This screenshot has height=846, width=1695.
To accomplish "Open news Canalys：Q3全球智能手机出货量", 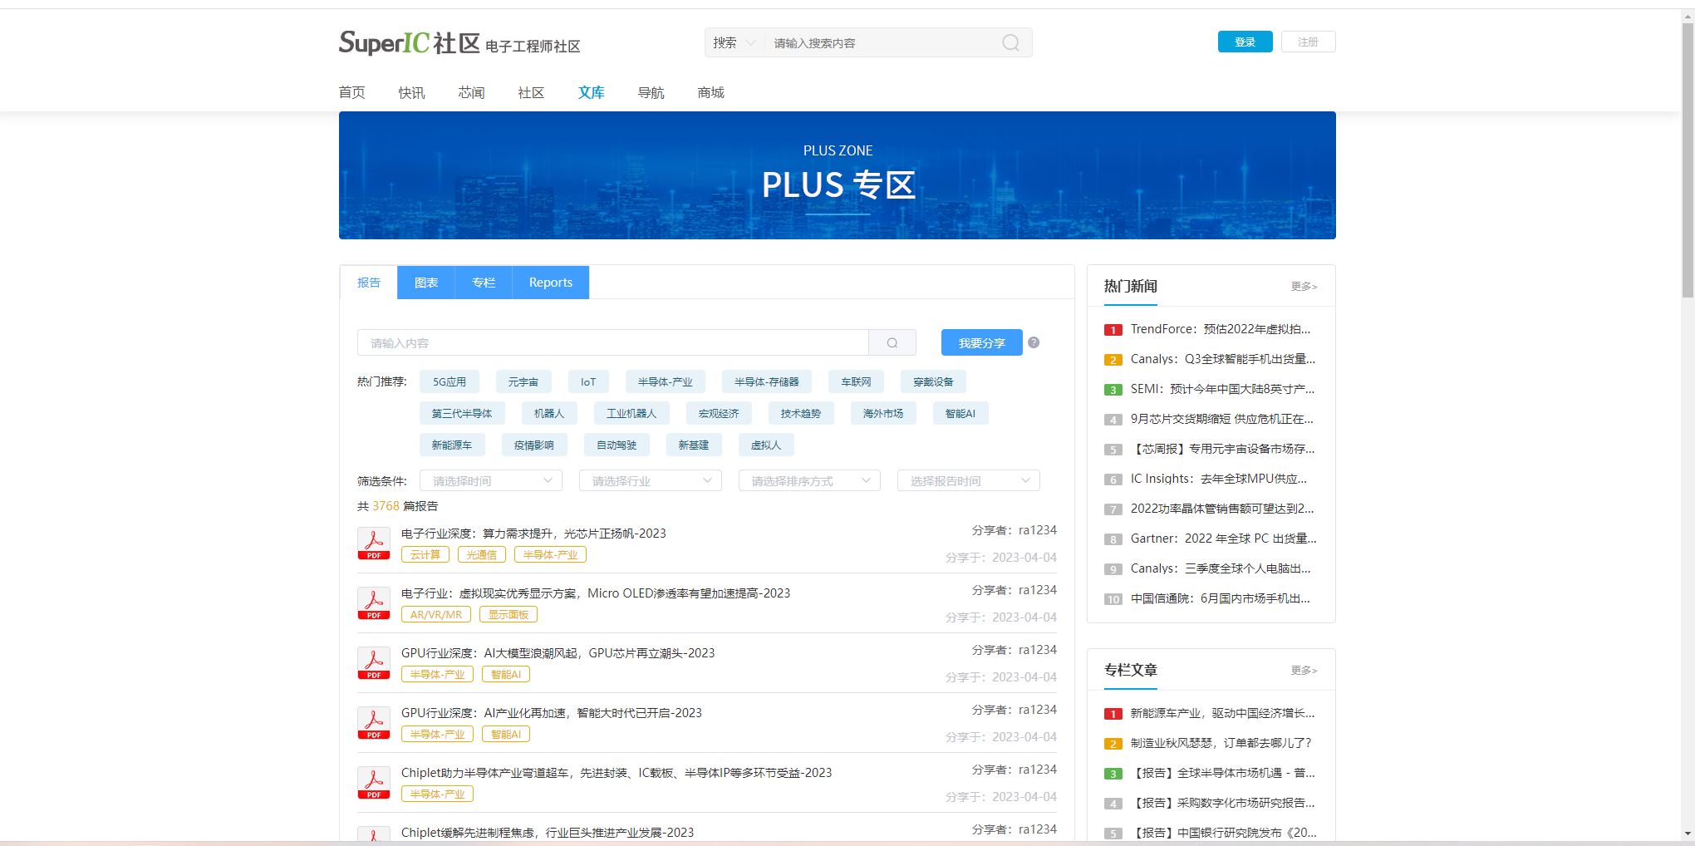I will click(x=1223, y=359).
